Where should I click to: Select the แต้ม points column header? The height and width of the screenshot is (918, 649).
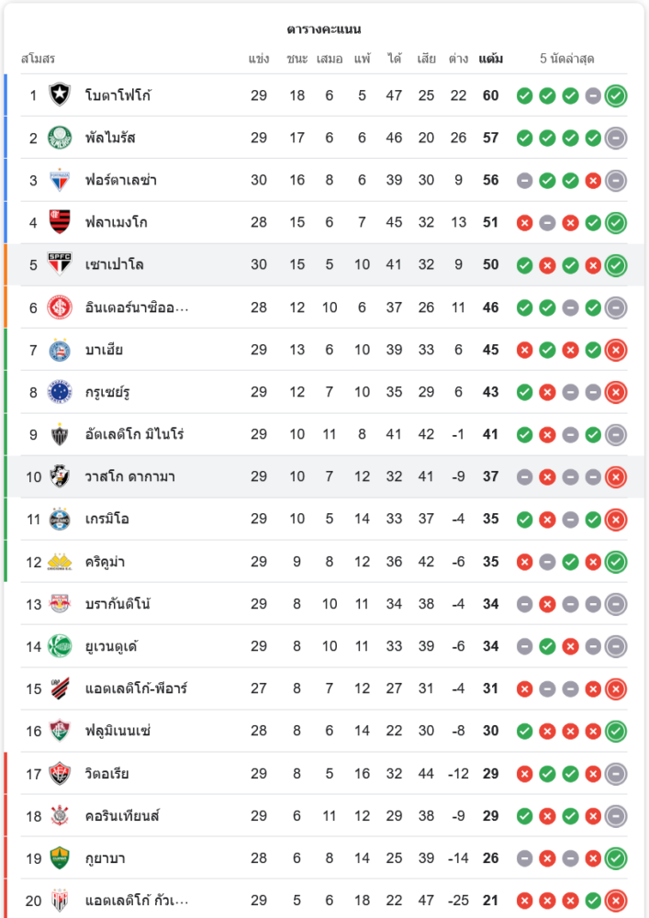491,59
